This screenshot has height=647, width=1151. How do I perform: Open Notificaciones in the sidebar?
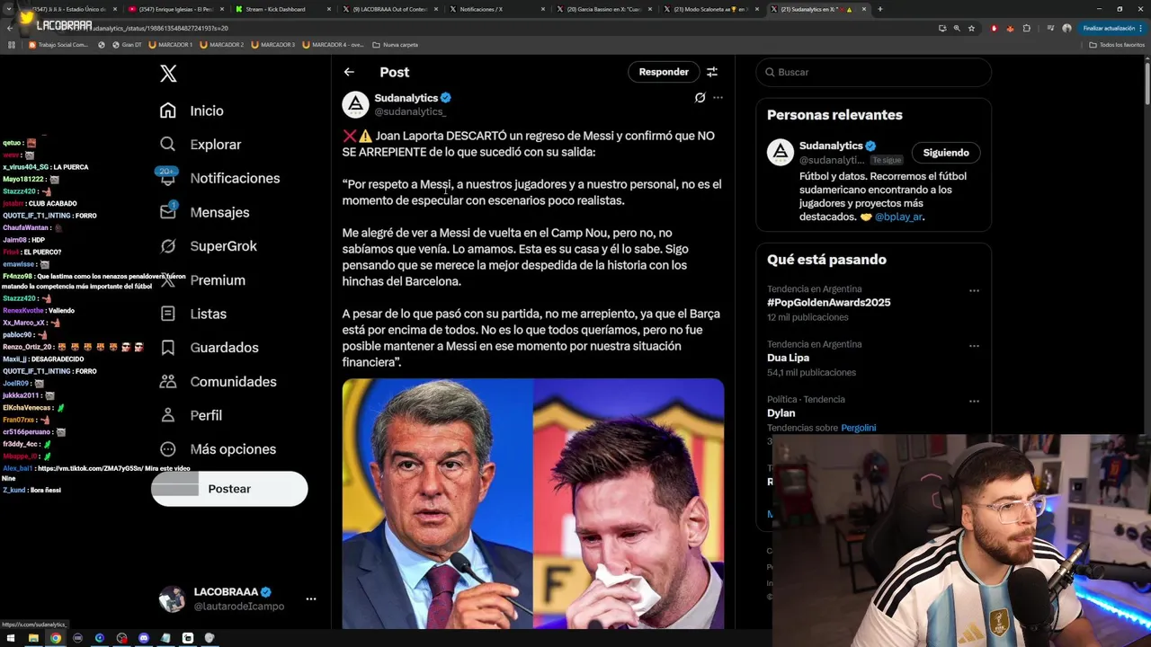pyautogui.click(x=219, y=178)
